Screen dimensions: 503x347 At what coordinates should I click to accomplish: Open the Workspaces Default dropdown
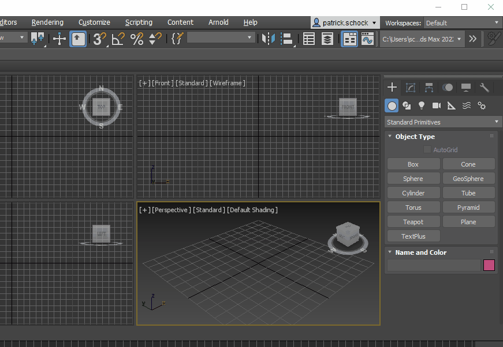463,23
